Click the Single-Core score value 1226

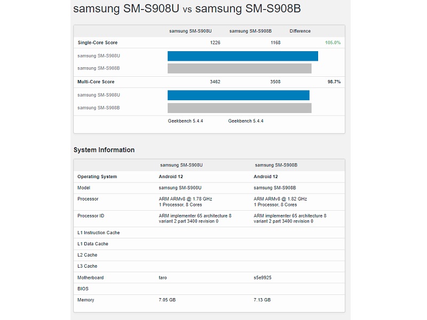click(x=215, y=43)
